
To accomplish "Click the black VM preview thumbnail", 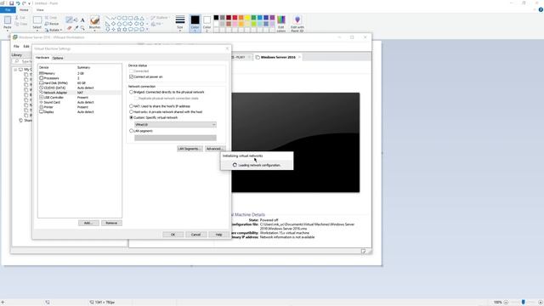I will click(296, 142).
